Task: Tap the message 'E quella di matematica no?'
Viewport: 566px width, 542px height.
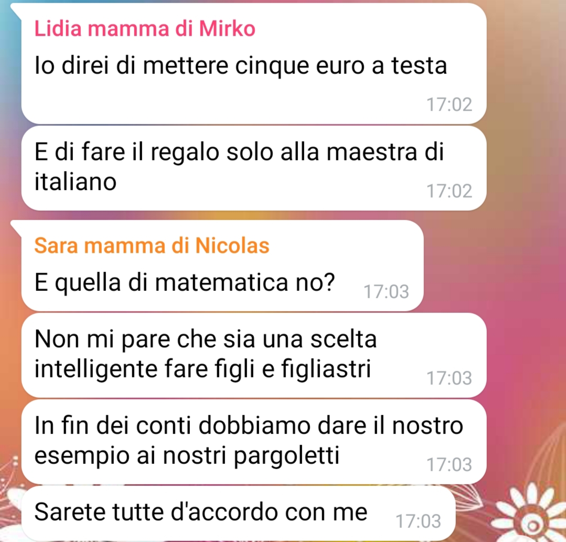Action: (x=222, y=266)
